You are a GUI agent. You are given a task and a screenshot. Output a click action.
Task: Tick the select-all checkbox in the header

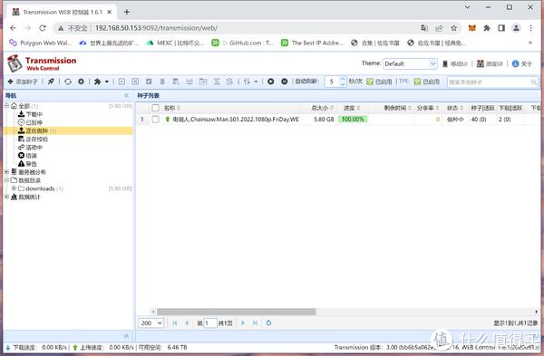[x=155, y=108]
